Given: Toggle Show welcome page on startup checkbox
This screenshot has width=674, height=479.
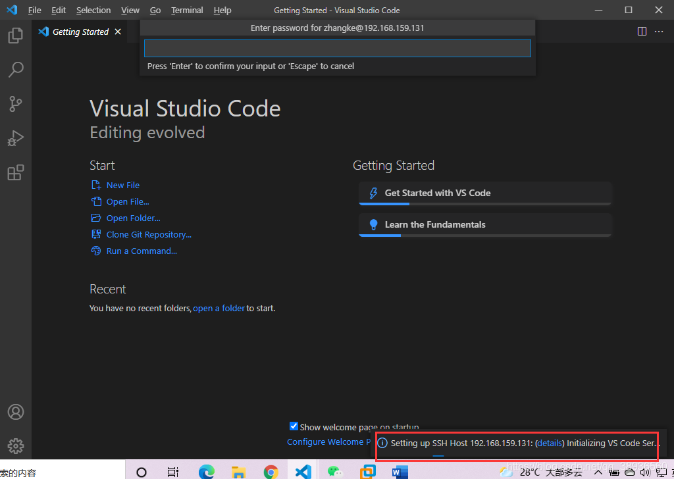Looking at the screenshot, I should pos(294,426).
